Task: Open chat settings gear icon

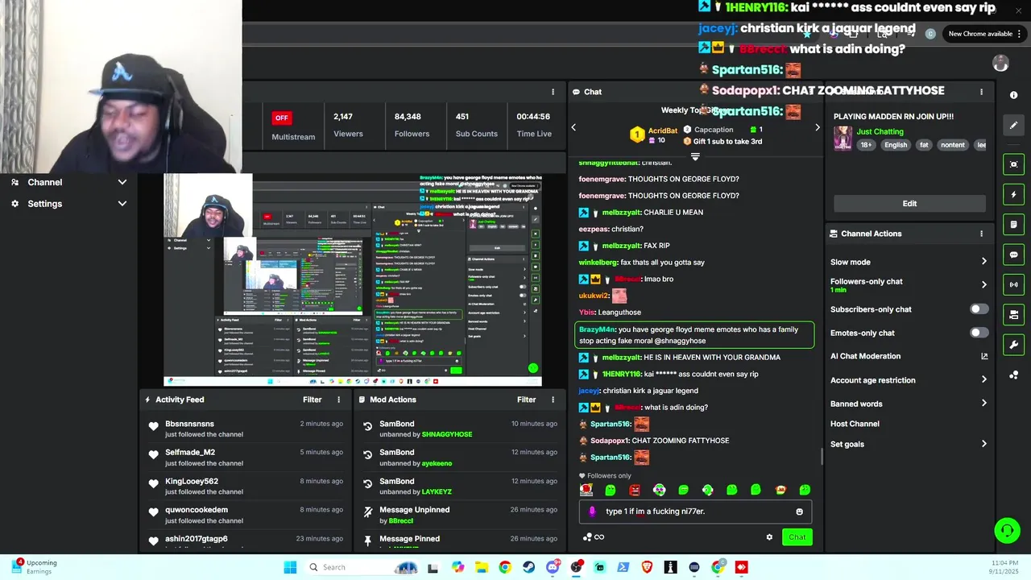Action: 769,537
